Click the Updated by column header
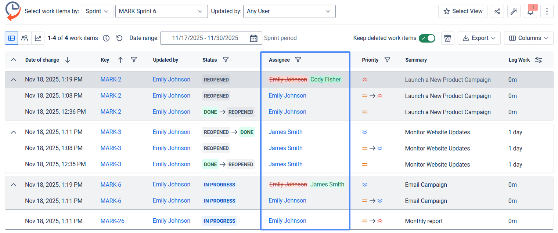 (166, 60)
